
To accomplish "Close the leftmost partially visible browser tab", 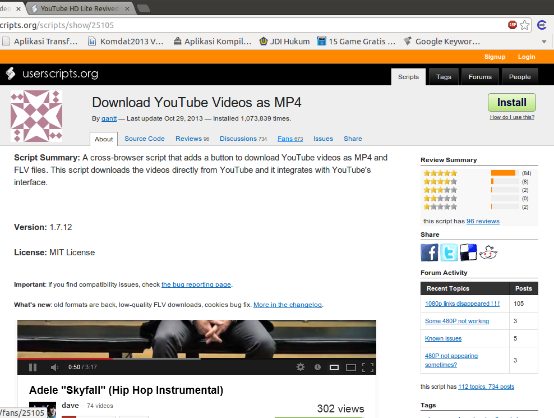I will (x=19, y=9).
